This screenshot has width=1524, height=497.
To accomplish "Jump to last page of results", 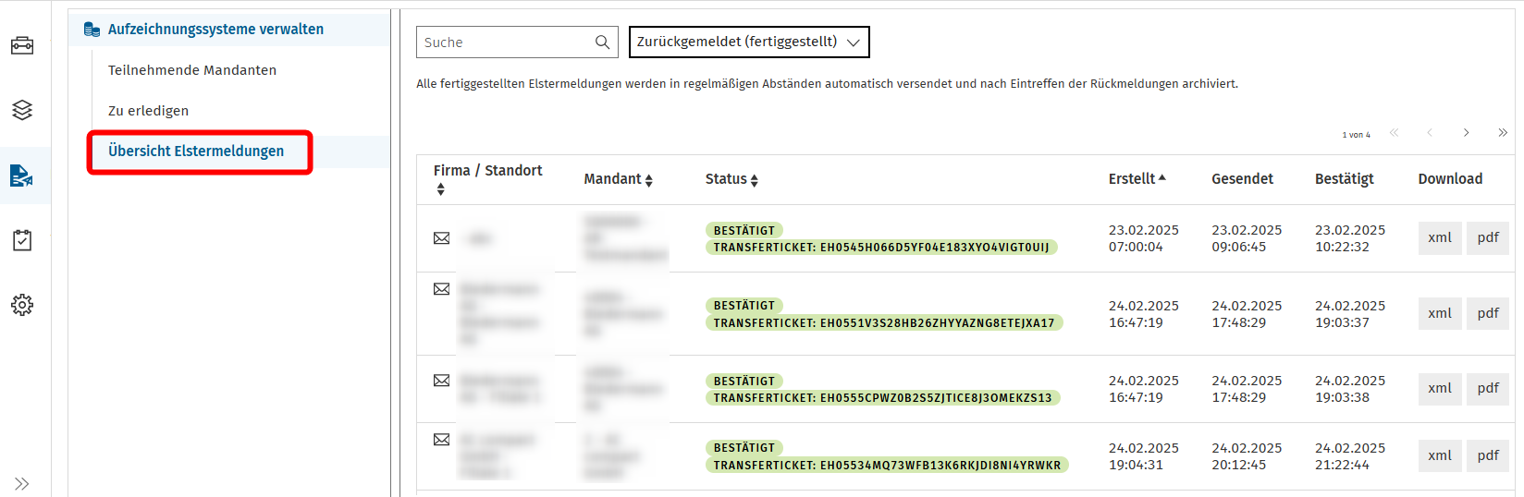I will pyautogui.click(x=1503, y=133).
